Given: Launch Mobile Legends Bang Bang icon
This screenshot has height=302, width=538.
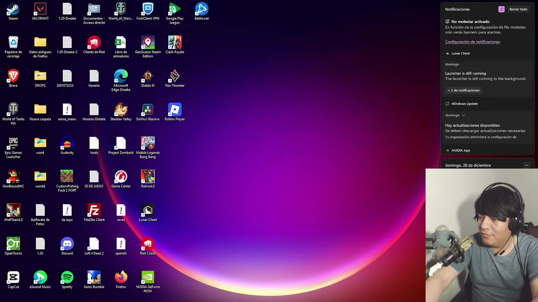Looking at the screenshot, I should [x=148, y=148].
